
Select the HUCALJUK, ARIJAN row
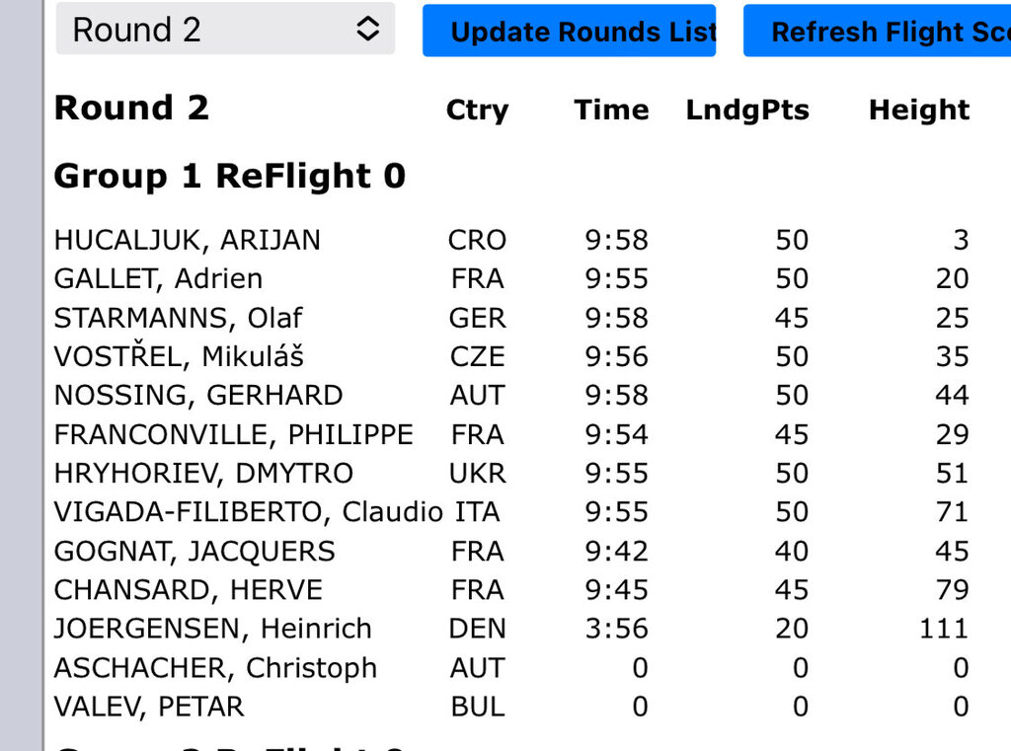[187, 240]
